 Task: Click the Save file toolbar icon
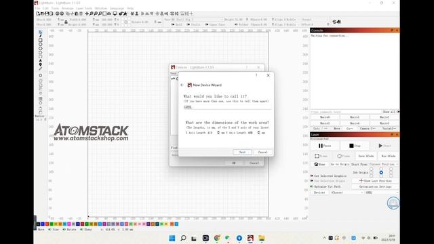pyautogui.click(x=47, y=14)
